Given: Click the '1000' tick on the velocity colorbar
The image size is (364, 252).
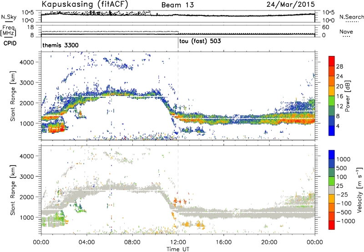Looking at the screenshot, I should 344,159.
